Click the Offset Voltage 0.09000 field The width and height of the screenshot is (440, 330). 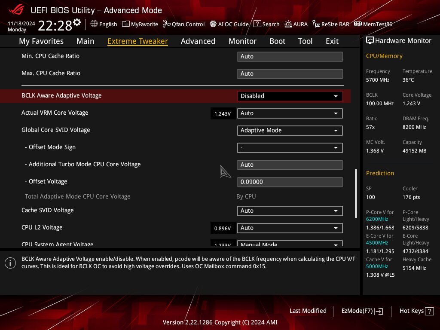pos(290,182)
